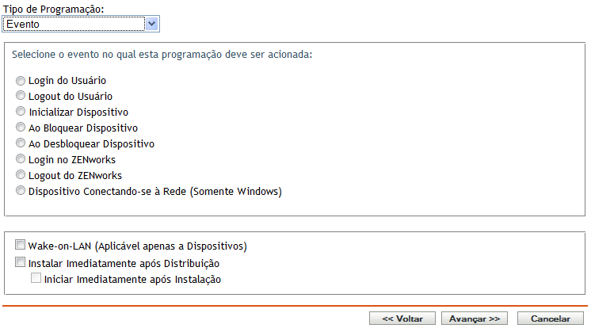Click the Tipo de Programação label

[52, 9]
